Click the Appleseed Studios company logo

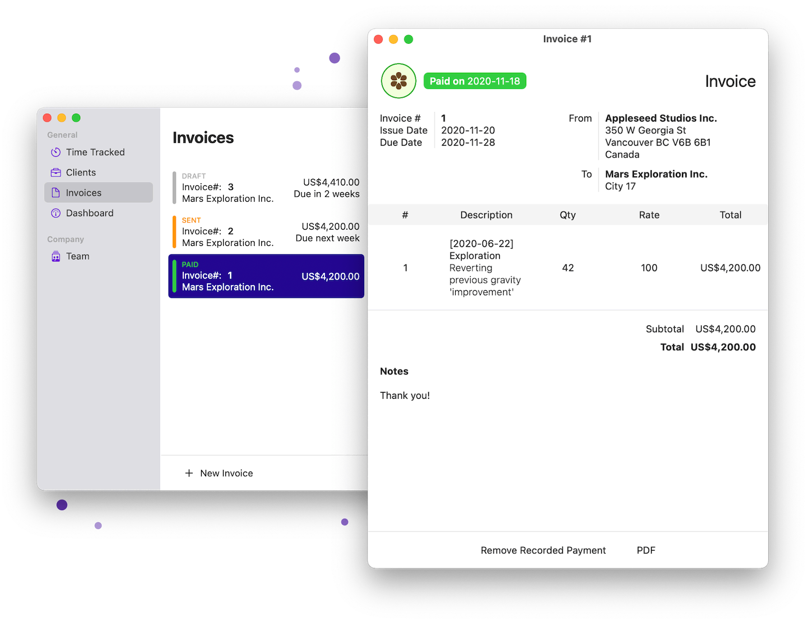pos(398,81)
